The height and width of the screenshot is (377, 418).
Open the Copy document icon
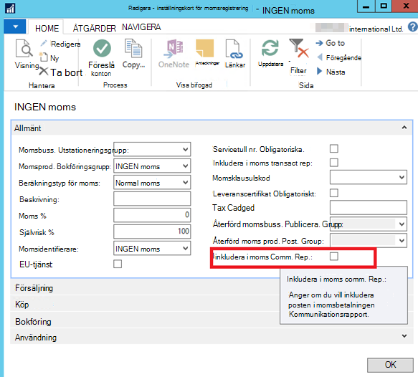(x=133, y=48)
